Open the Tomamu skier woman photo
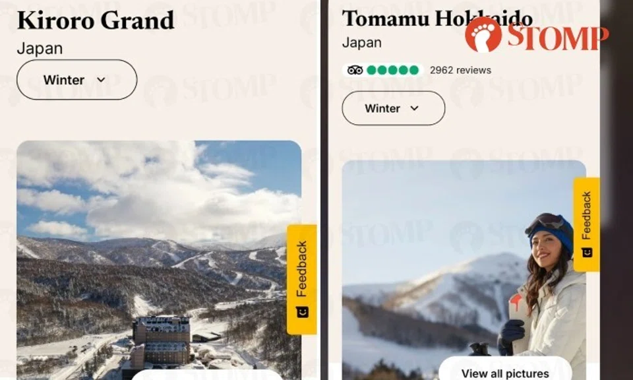 coord(464,270)
